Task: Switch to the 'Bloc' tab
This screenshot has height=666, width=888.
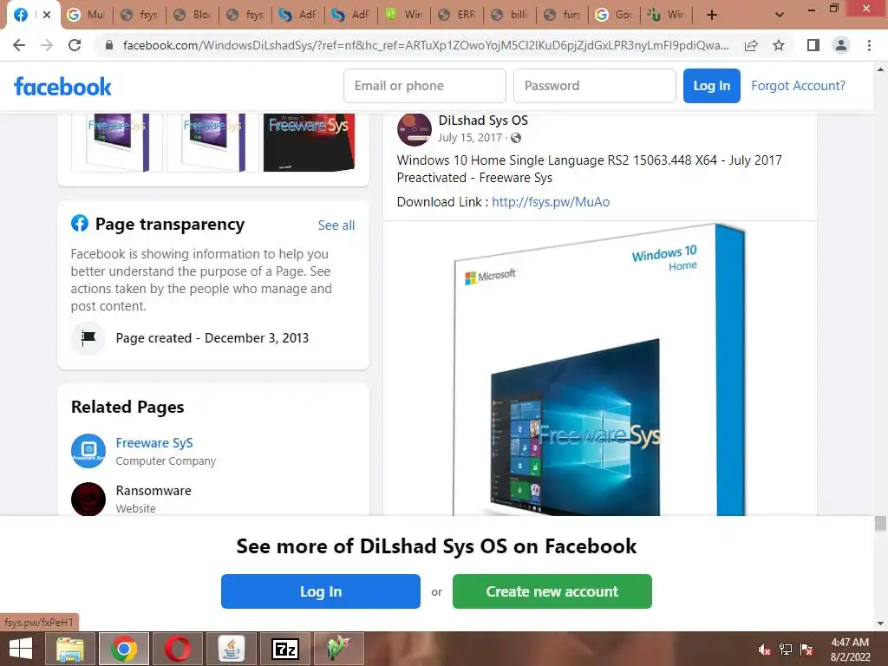Action: [192, 15]
